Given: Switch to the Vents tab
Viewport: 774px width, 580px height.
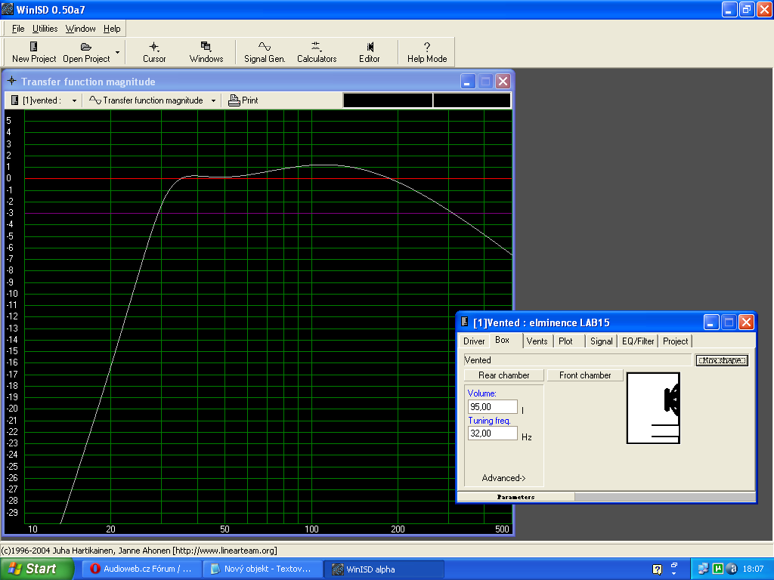Looking at the screenshot, I should (537, 341).
